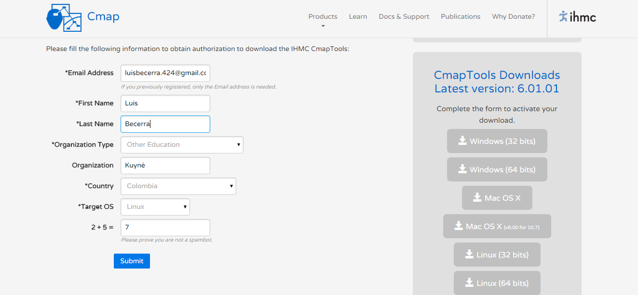The height and width of the screenshot is (295, 638).
Task: Download Windows (32 bits) version
Action: (x=497, y=141)
